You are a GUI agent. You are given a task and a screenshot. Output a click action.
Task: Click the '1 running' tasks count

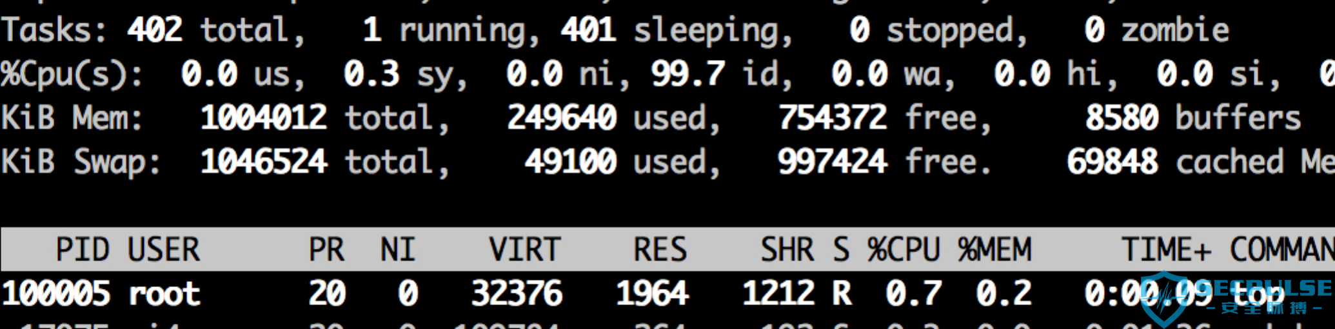coord(445,31)
